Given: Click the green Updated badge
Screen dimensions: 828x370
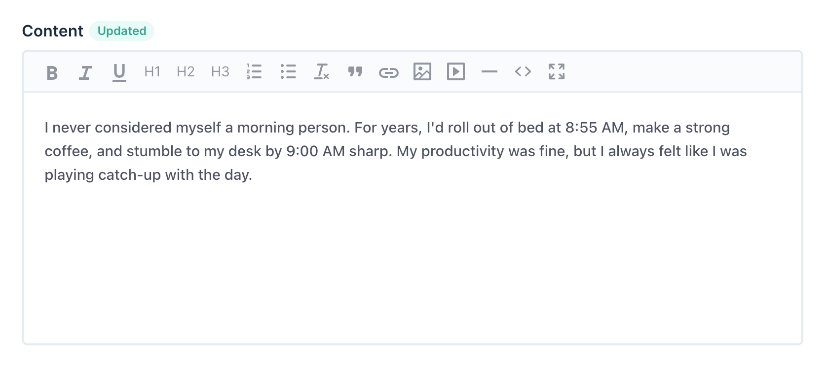Looking at the screenshot, I should pos(121,31).
